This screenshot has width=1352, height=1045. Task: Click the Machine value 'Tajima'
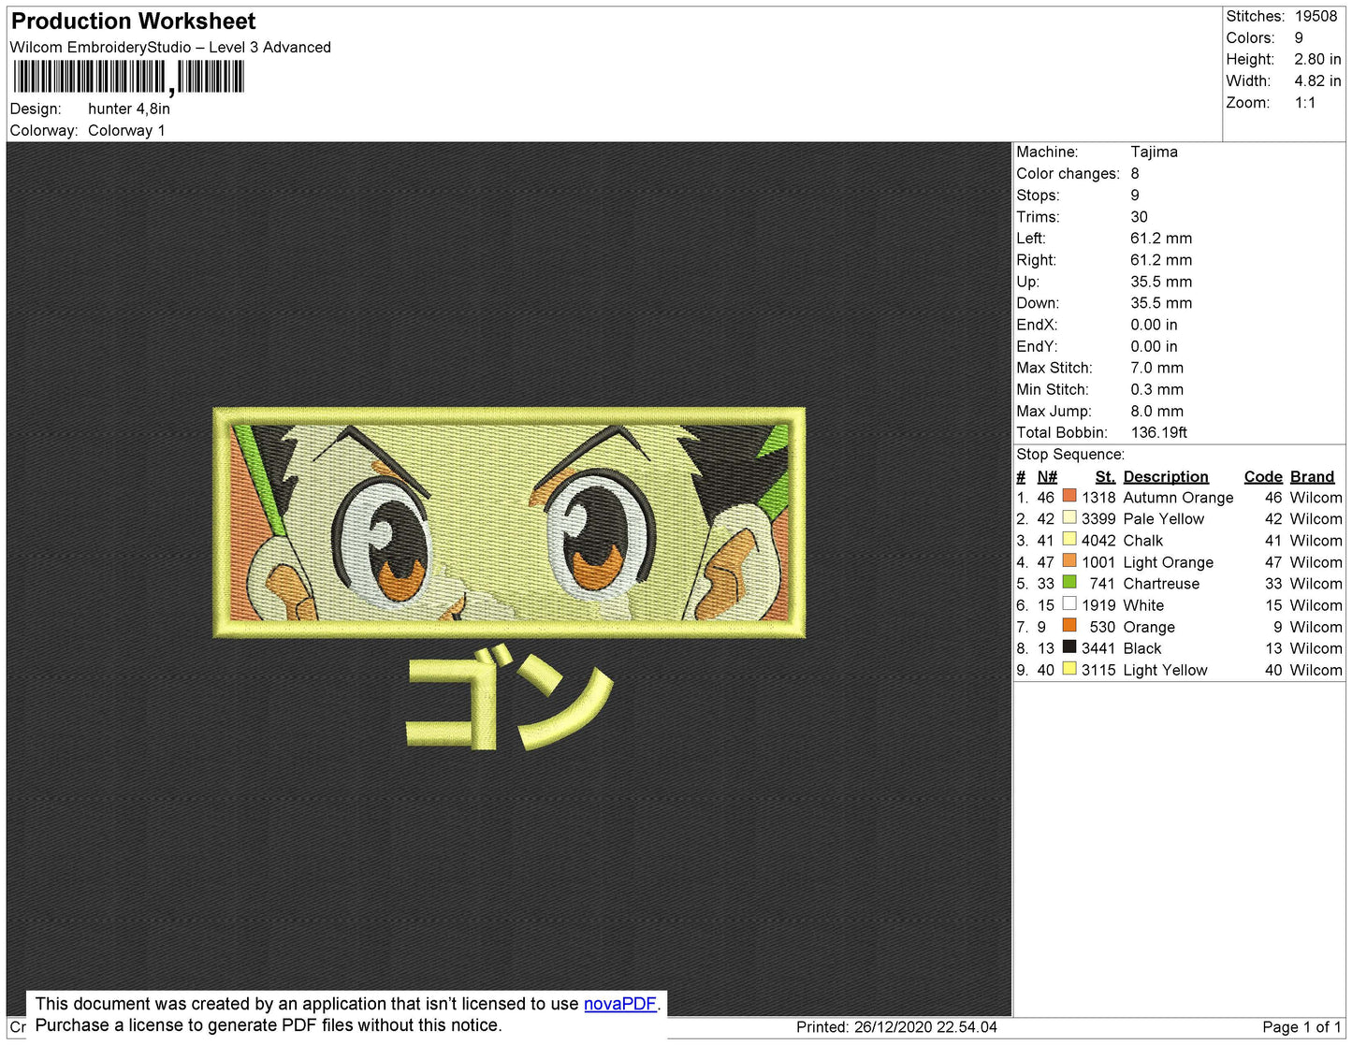1154,152
